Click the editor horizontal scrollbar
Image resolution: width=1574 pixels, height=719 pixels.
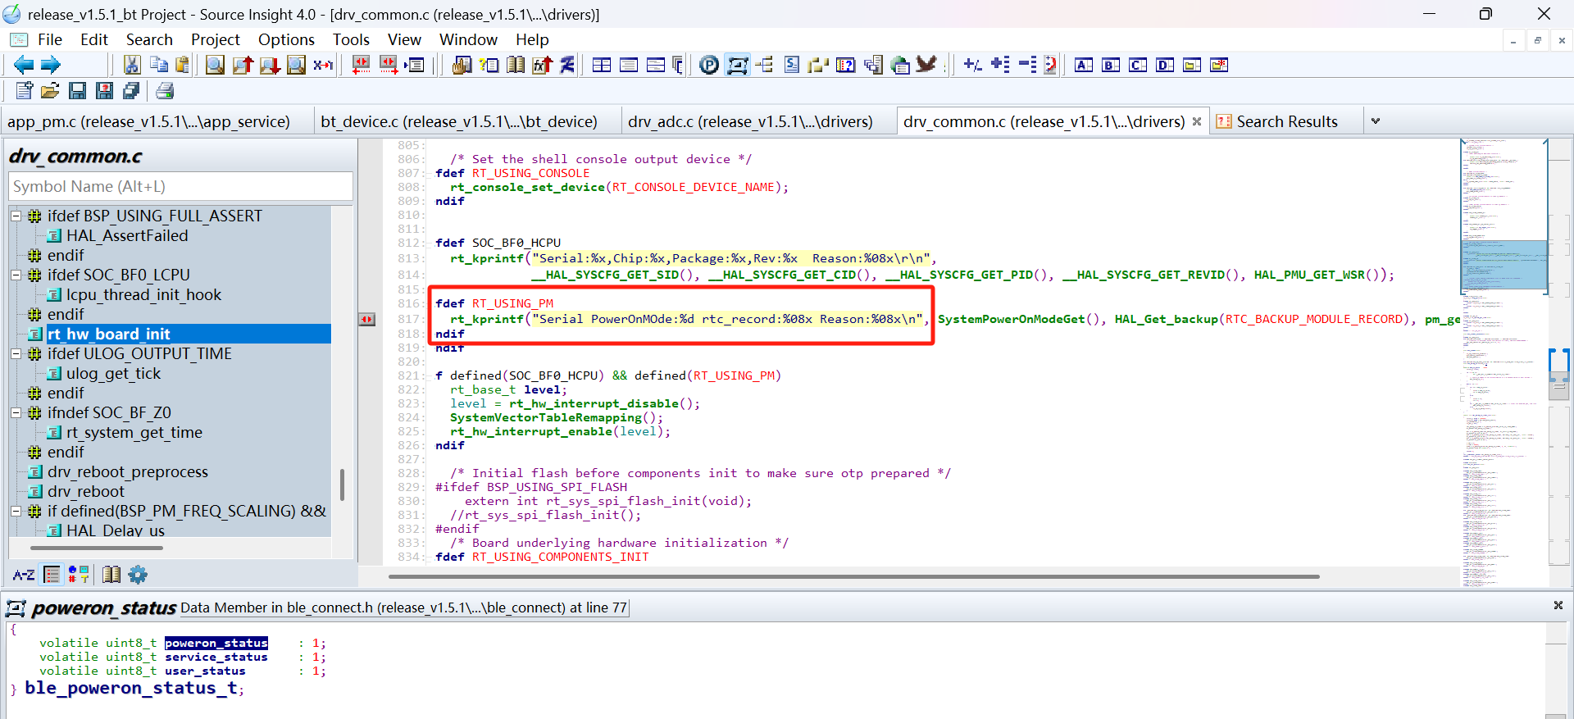point(853,576)
